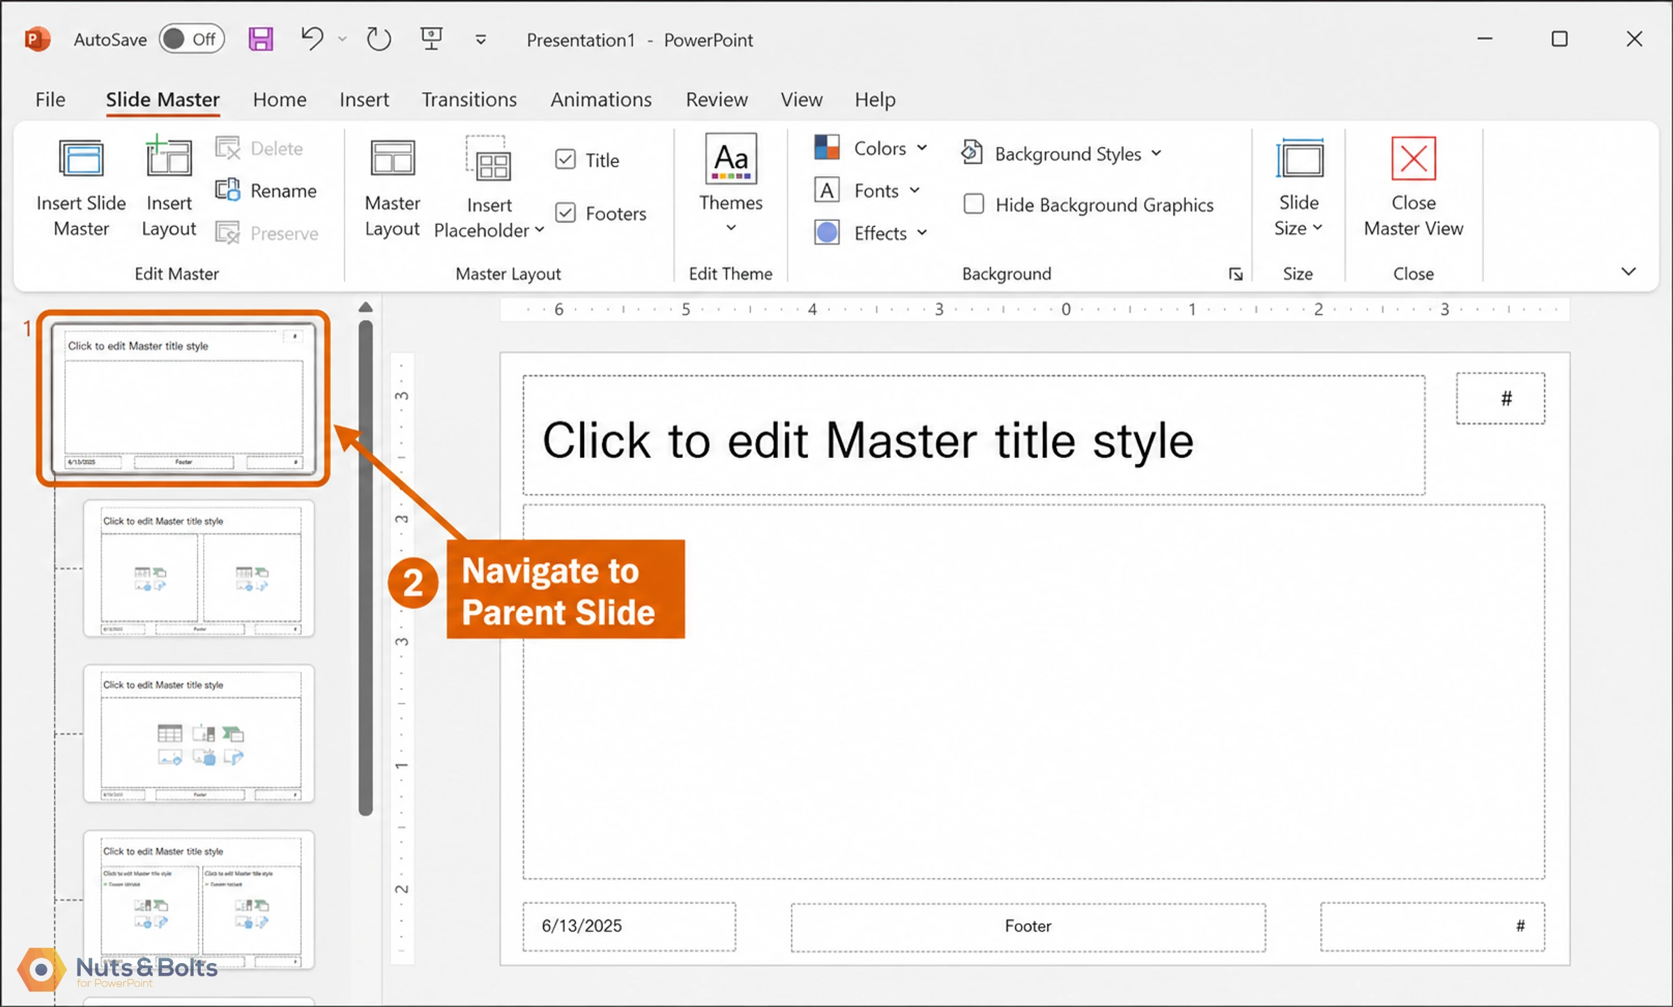The width and height of the screenshot is (1673, 1007).
Task: Expand the Effects dropdown
Action: point(922,233)
